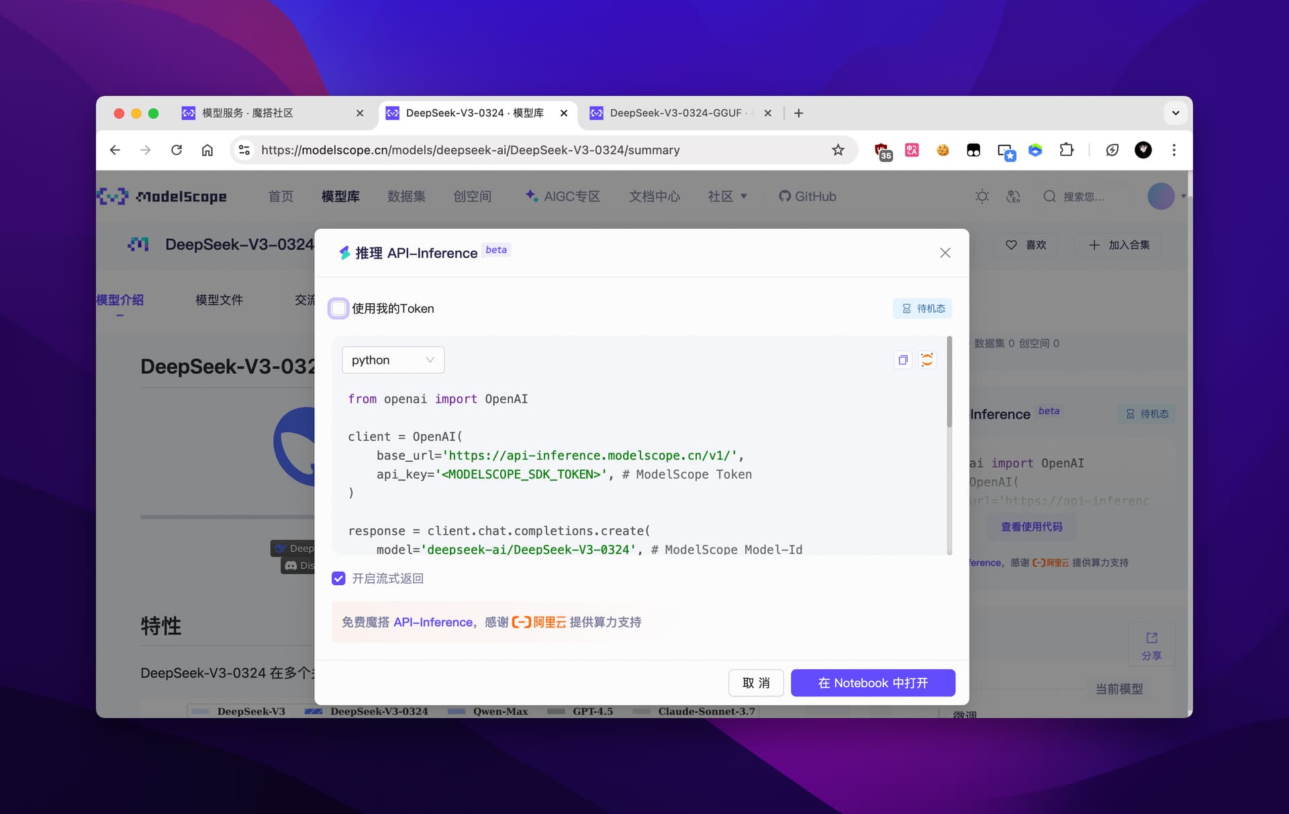Open site information icon in the address bar
The image size is (1289, 814).
244,150
